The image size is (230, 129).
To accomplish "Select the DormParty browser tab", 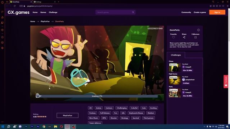I will click(x=21, y=2).
